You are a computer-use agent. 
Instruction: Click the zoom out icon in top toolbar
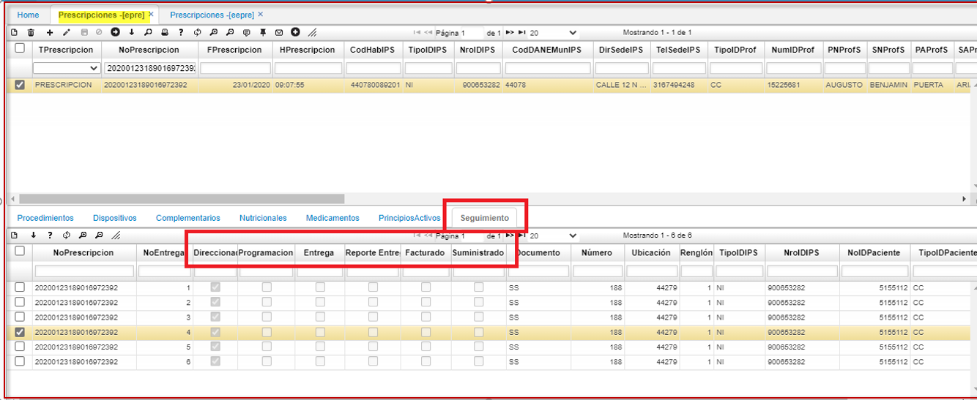pyautogui.click(x=230, y=33)
